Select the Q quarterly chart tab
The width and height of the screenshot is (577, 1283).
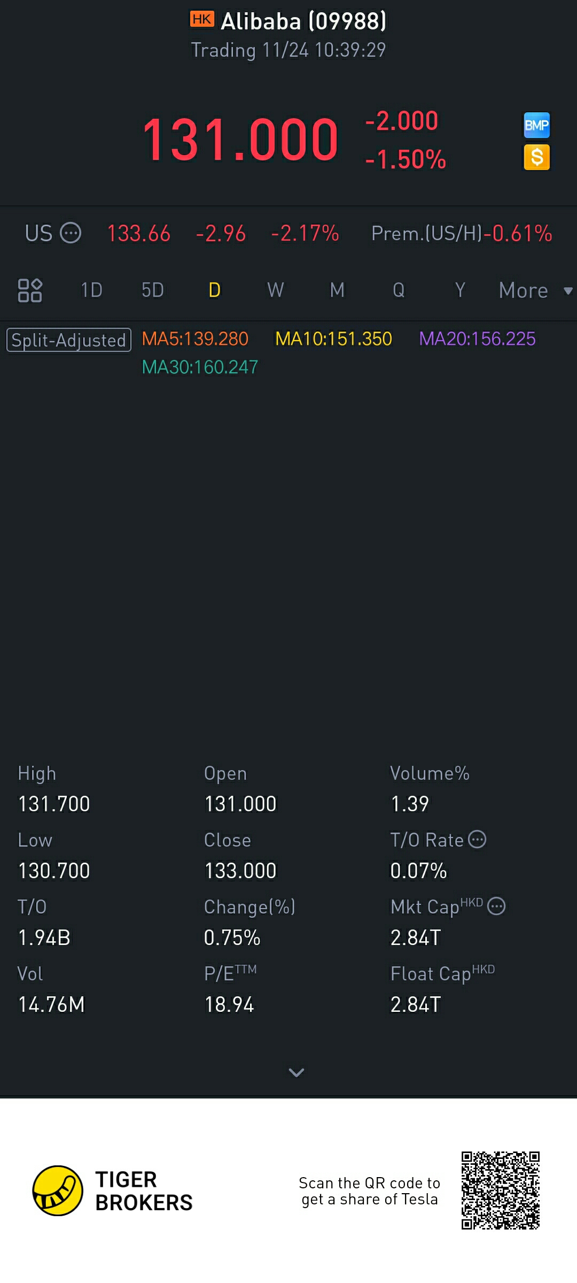click(x=399, y=290)
